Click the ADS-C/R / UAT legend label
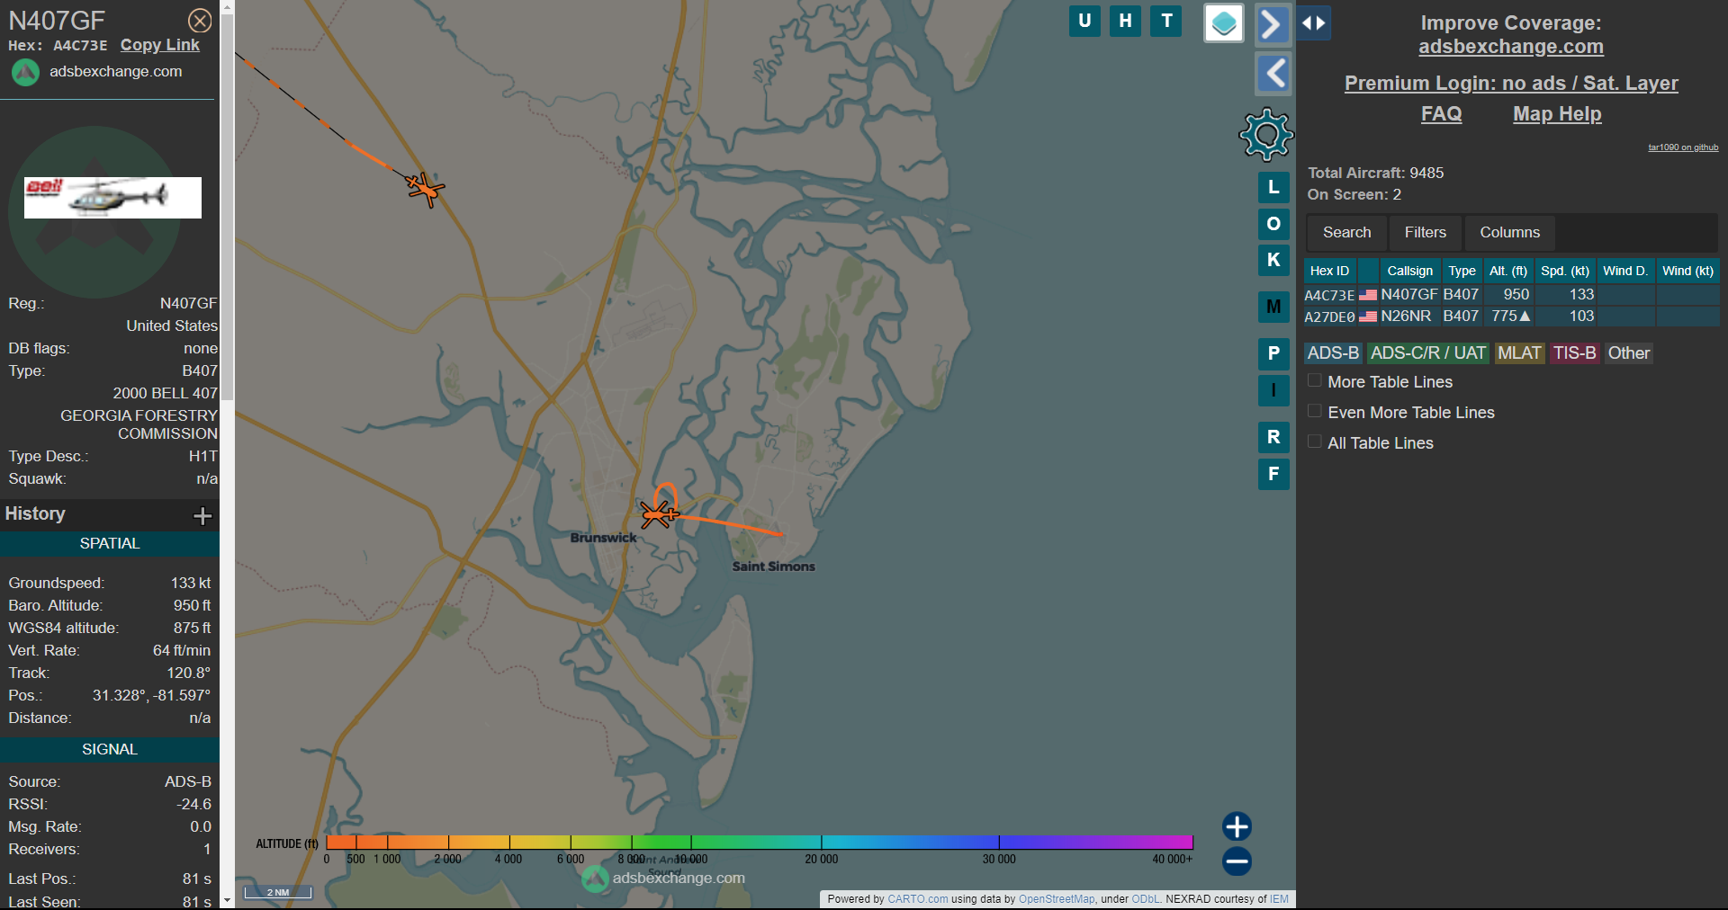This screenshot has width=1728, height=910. 1427,353
